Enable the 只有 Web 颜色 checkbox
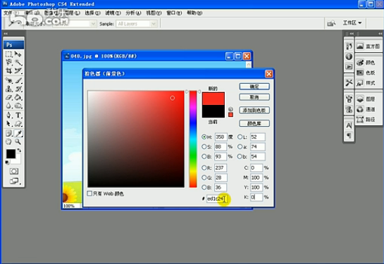This screenshot has width=384, height=264. [x=89, y=194]
